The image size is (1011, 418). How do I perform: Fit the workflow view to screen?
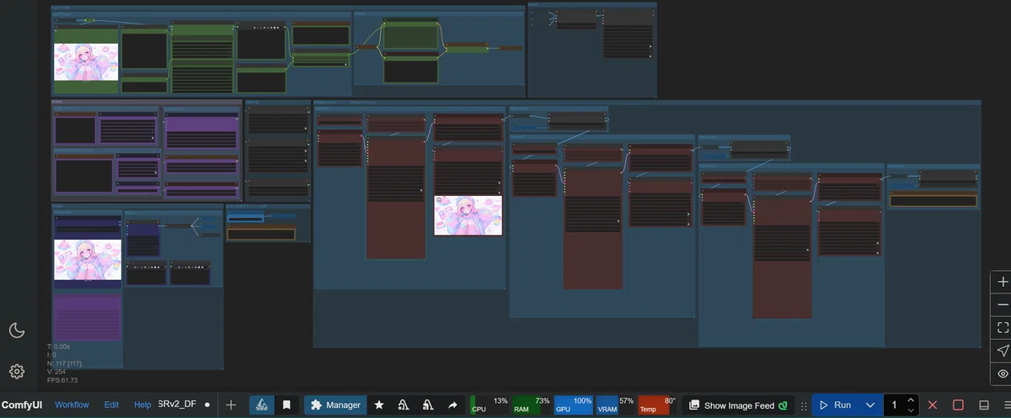click(1002, 327)
